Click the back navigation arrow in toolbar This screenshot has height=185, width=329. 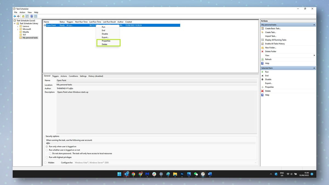pyautogui.click(x=14, y=16)
